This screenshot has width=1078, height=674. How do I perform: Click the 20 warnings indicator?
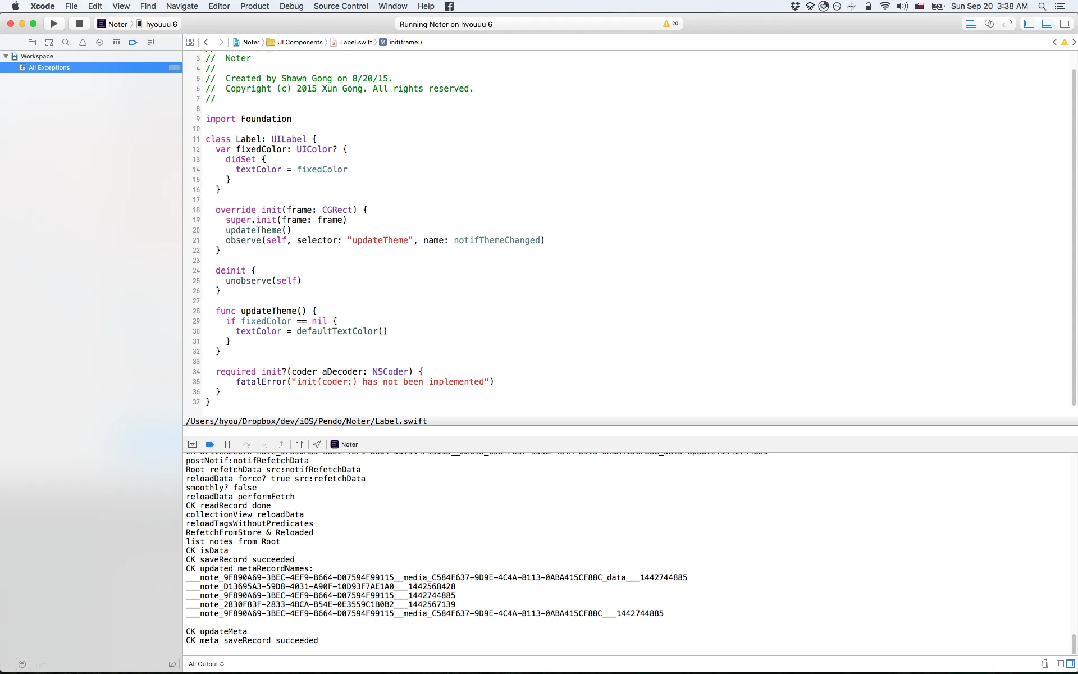pyautogui.click(x=671, y=24)
